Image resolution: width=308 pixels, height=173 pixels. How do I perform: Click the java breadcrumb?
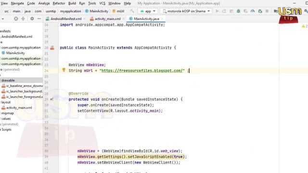coord(27,11)
